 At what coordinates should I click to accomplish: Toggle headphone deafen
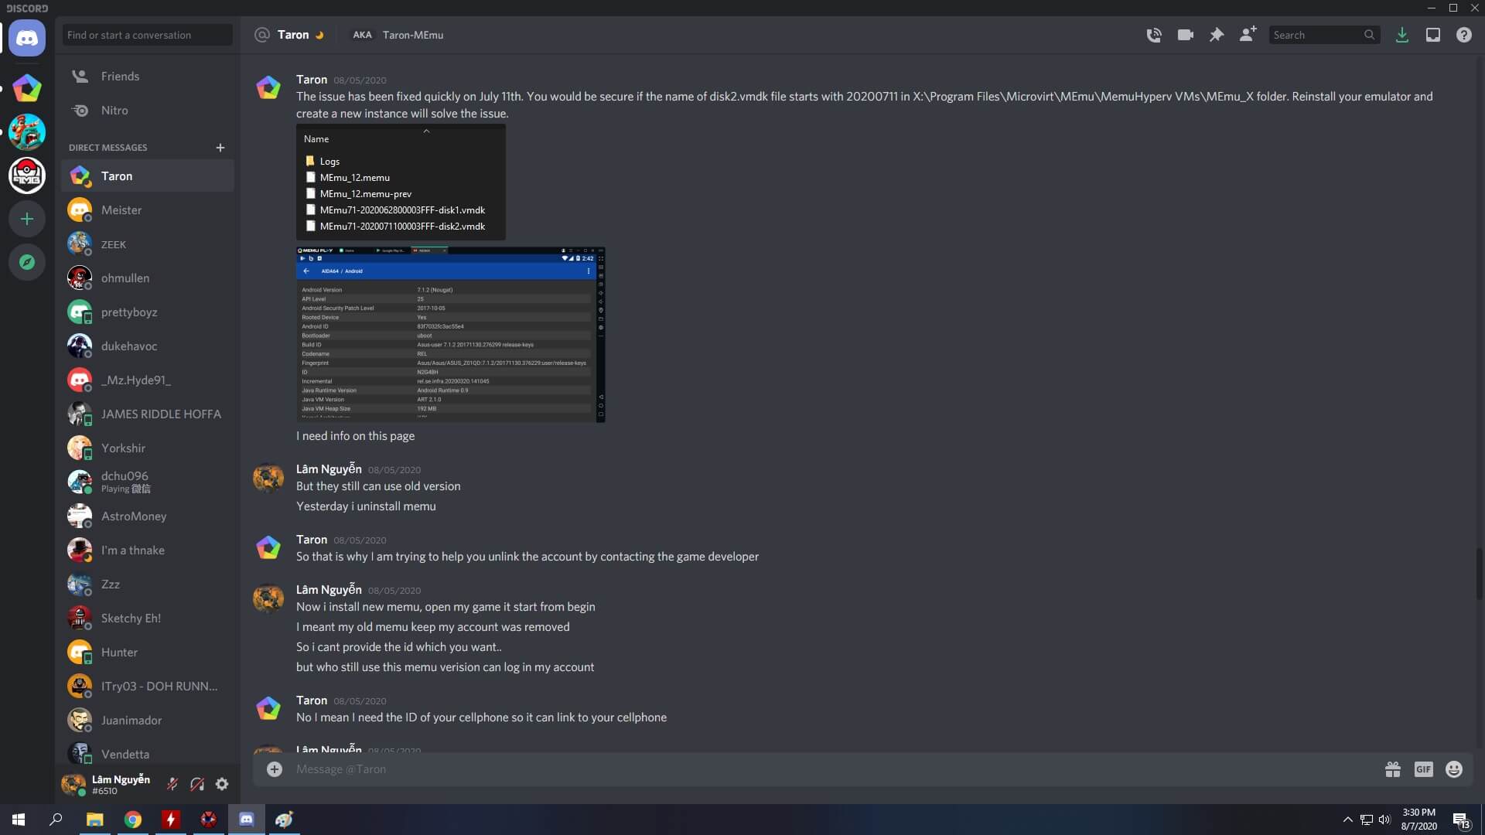[197, 784]
